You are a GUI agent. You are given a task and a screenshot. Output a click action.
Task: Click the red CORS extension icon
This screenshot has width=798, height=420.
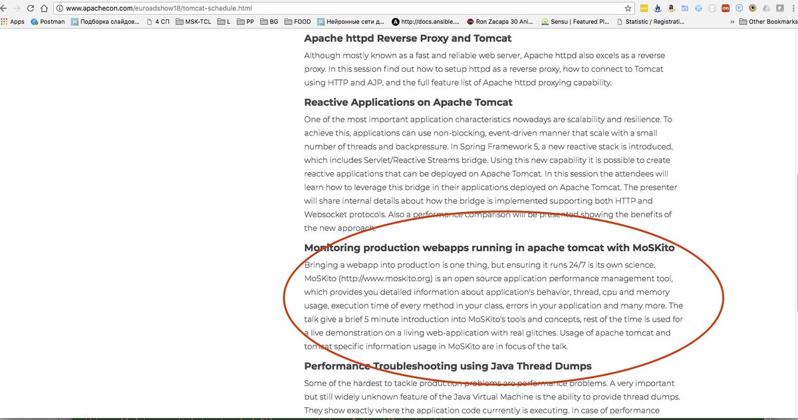[x=726, y=9]
